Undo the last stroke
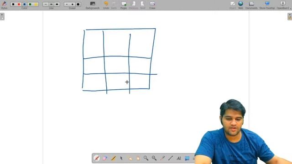 pos(106,5)
